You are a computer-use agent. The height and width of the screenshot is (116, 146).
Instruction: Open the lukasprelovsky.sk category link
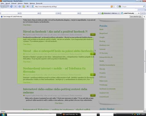tap(106, 57)
